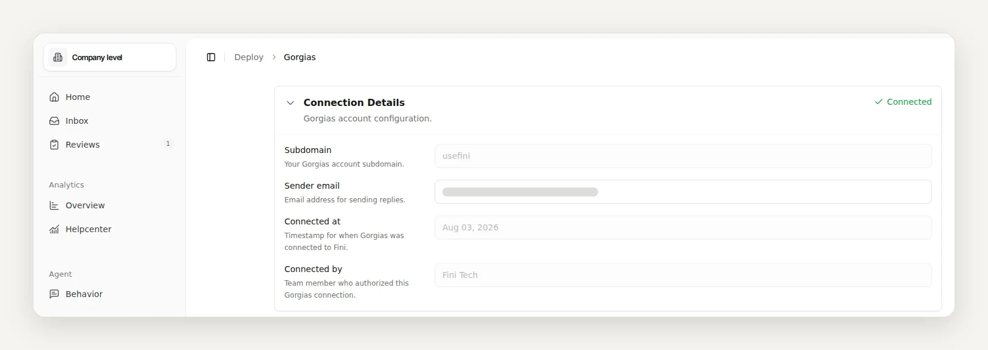The height and width of the screenshot is (350, 988).
Task: Click the breadcrumb separator chevron icon
Action: tap(274, 57)
